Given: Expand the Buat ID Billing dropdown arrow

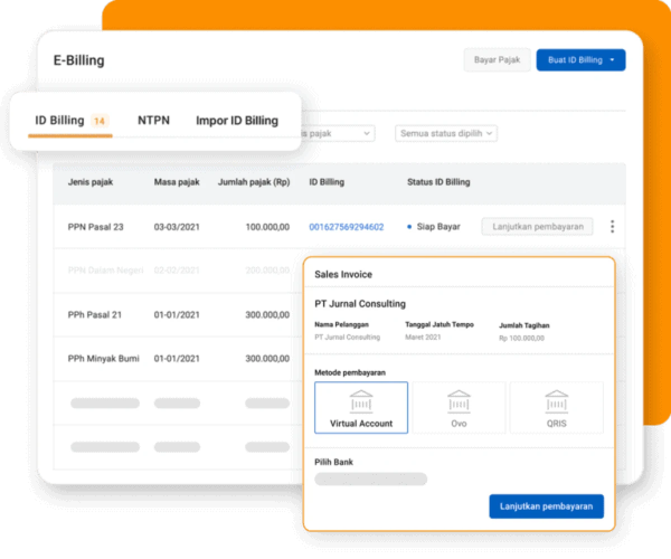Looking at the screenshot, I should click(x=613, y=60).
